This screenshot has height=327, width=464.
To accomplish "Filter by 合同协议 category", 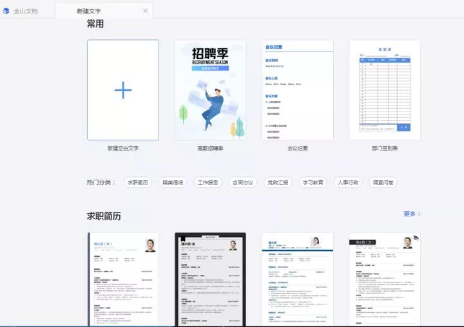I will (x=243, y=182).
